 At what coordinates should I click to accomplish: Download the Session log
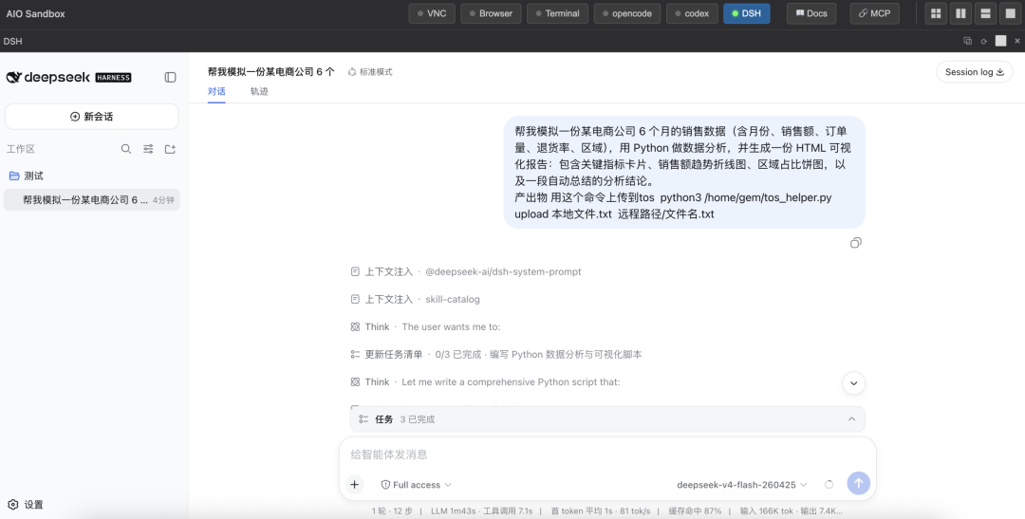click(x=974, y=72)
